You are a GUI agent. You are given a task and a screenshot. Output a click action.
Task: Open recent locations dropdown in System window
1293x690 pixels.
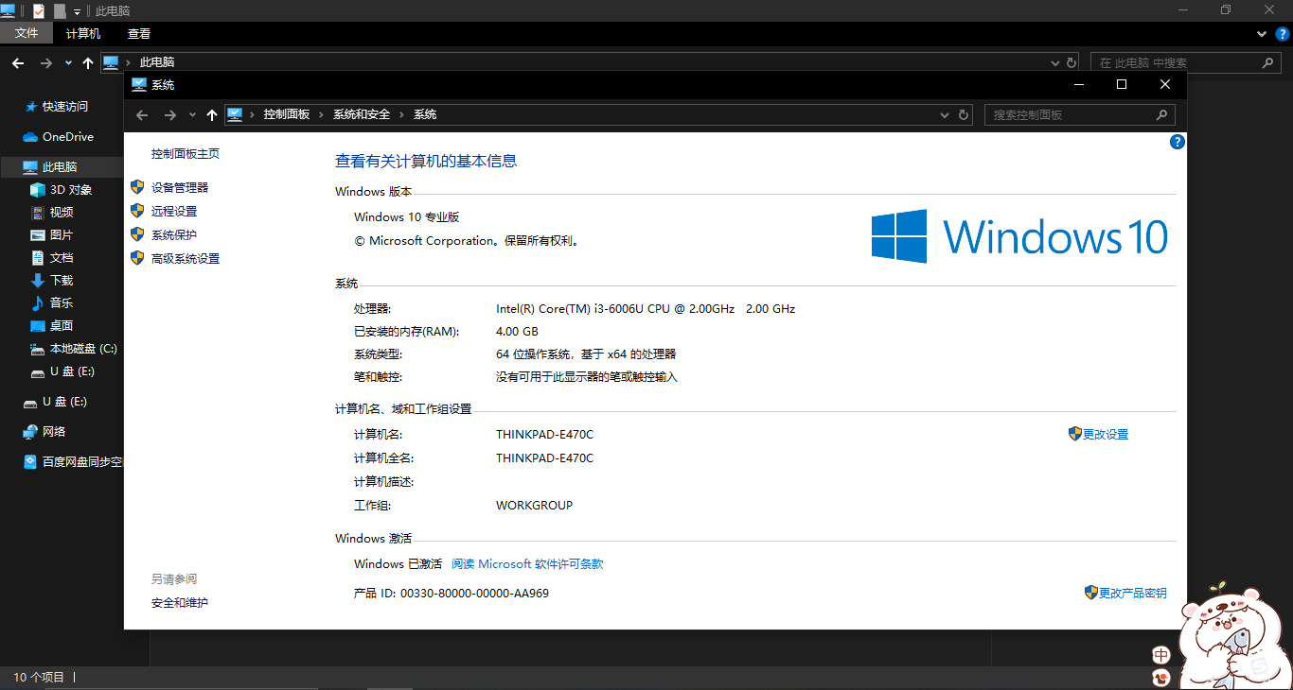point(192,115)
